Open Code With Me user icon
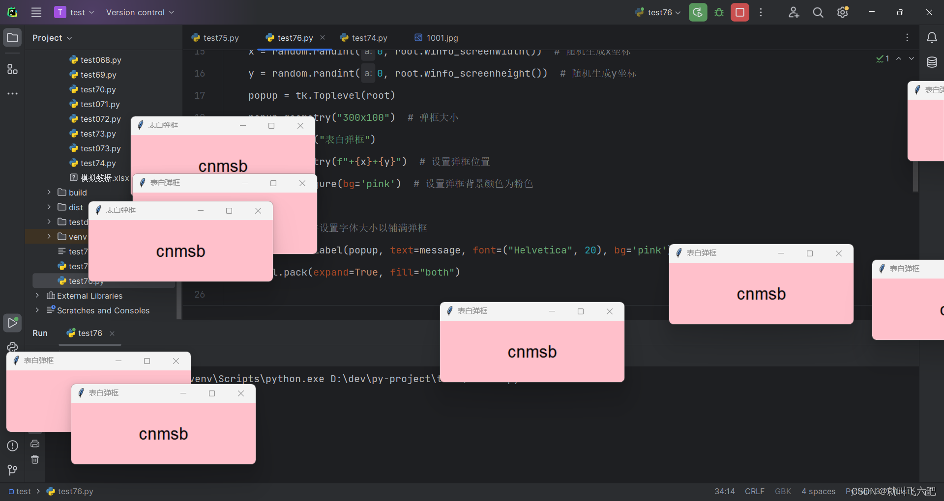 coord(794,12)
